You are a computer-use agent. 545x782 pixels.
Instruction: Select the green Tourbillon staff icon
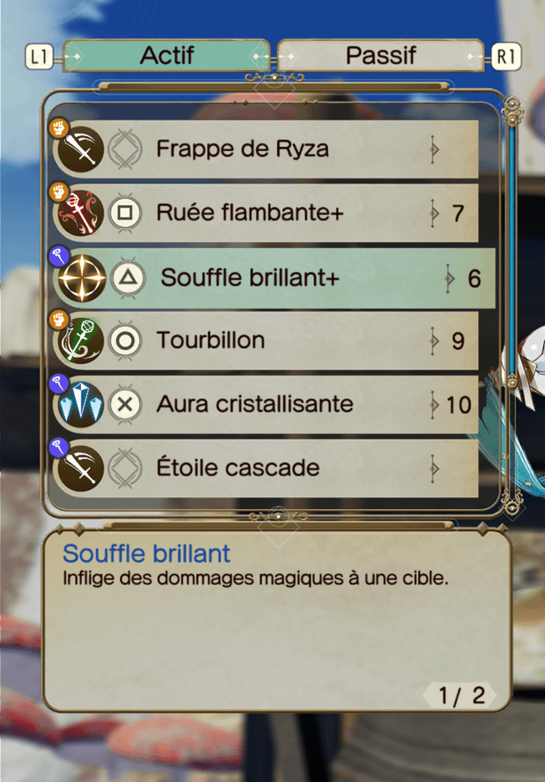click(80, 341)
